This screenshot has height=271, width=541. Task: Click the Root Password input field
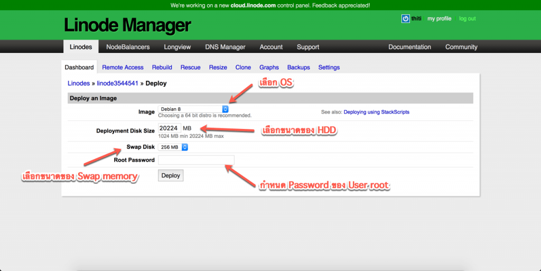[196, 160]
